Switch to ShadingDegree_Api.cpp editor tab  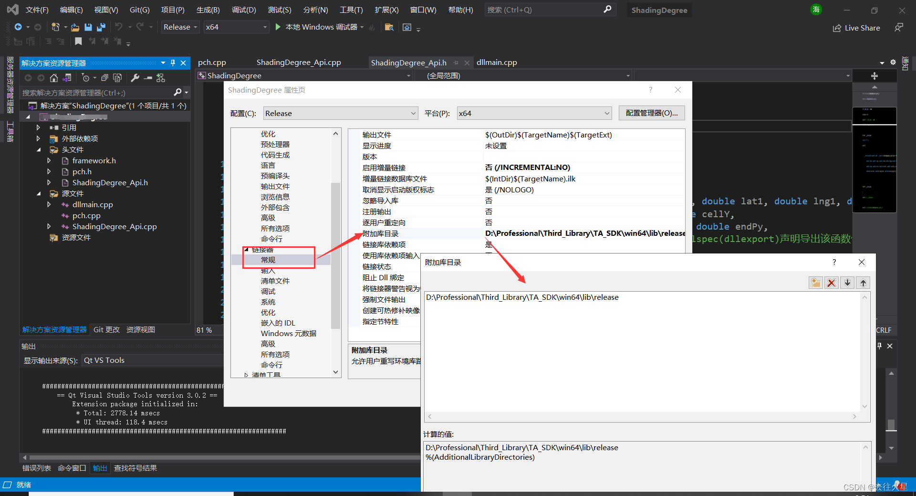pyautogui.click(x=299, y=63)
